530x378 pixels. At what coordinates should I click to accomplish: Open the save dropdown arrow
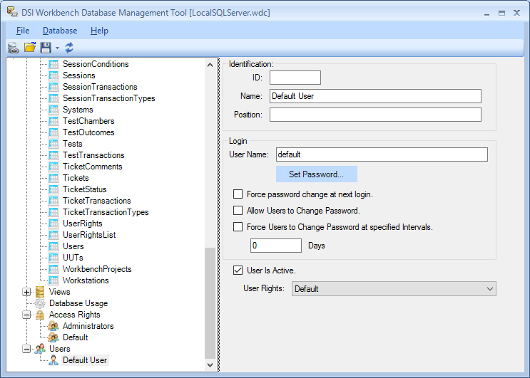(58, 48)
